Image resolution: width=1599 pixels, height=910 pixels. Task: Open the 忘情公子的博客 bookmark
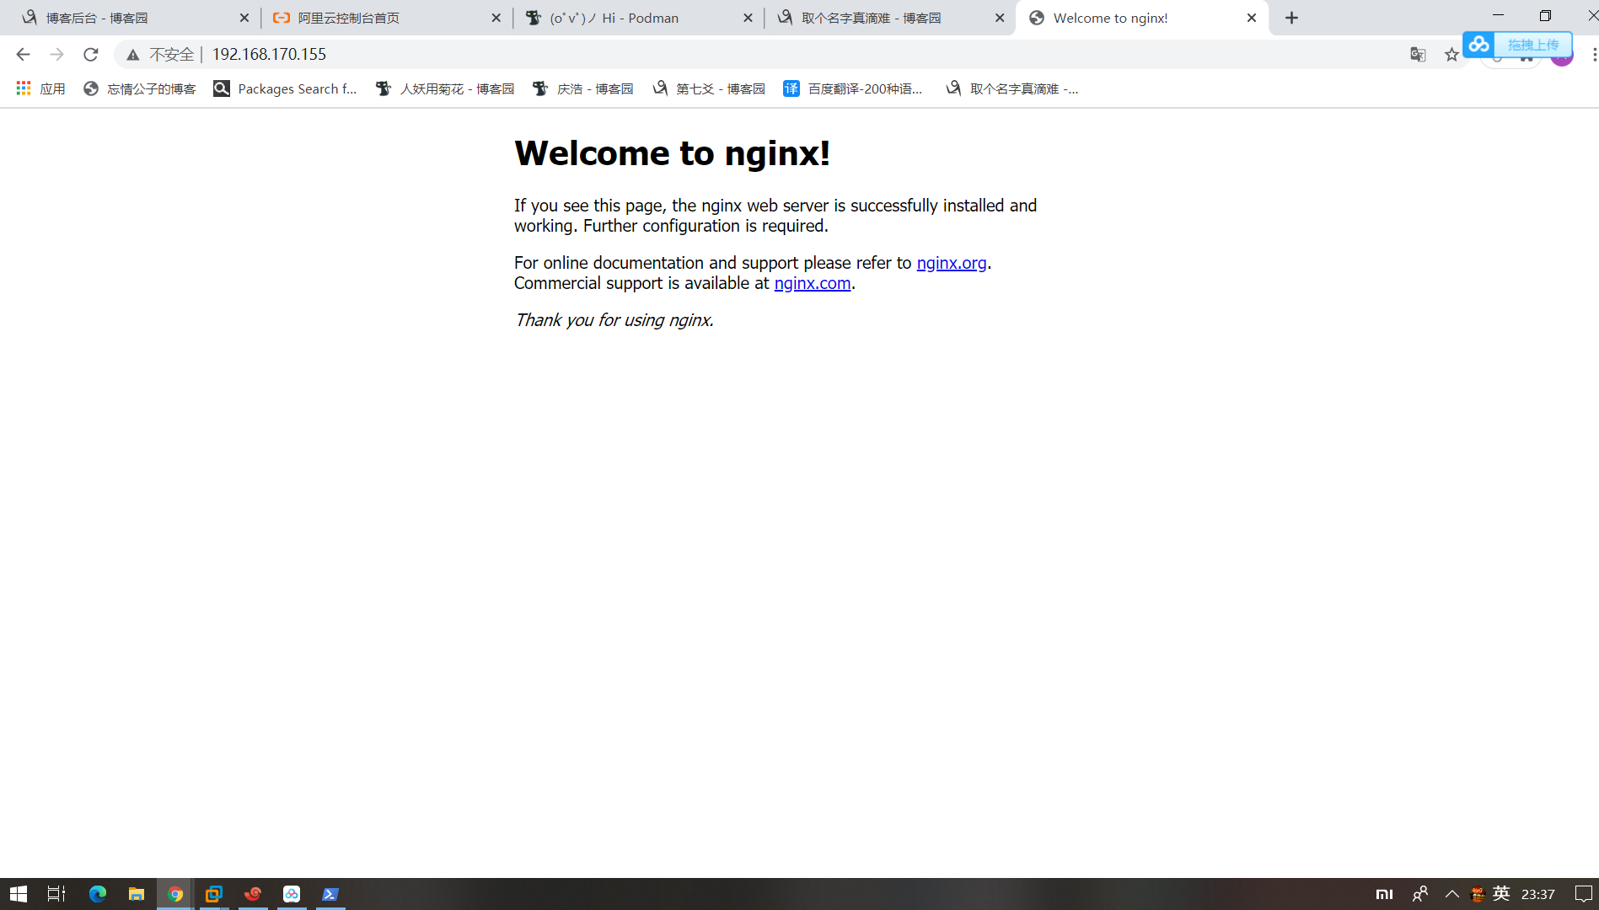[140, 88]
